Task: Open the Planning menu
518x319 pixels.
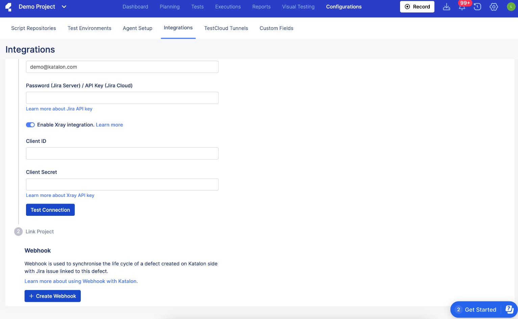Action: coord(170,7)
